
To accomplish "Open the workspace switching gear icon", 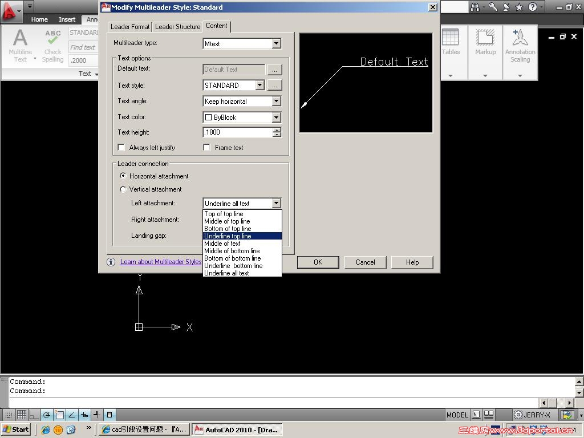I will click(518, 415).
